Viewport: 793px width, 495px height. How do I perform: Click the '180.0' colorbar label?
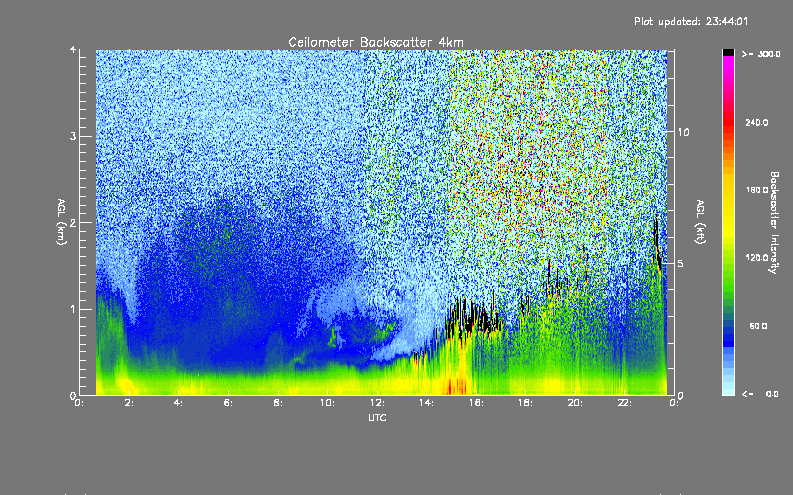pos(757,190)
